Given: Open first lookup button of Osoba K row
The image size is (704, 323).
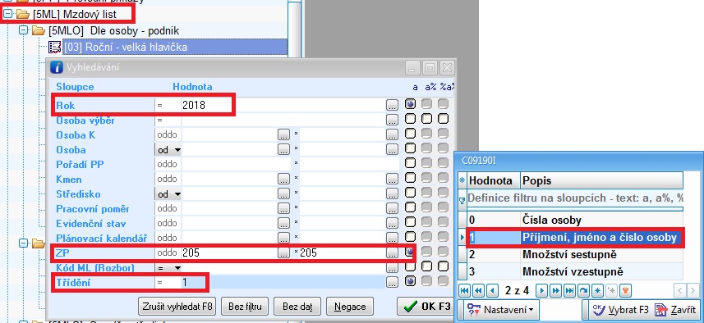Looking at the screenshot, I should [x=283, y=134].
